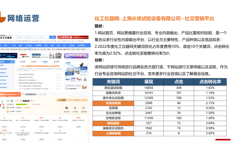Click the blue search button
This screenshot has width=232, height=146.
(x=53, y=37)
